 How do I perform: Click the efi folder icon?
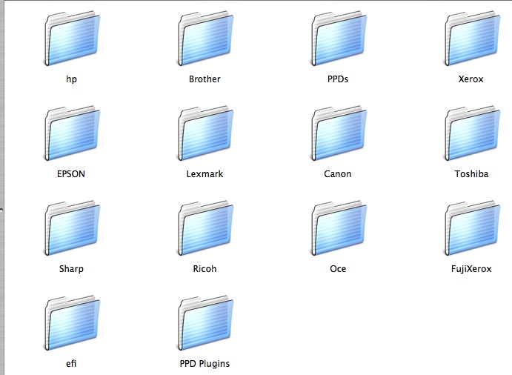[72, 322]
